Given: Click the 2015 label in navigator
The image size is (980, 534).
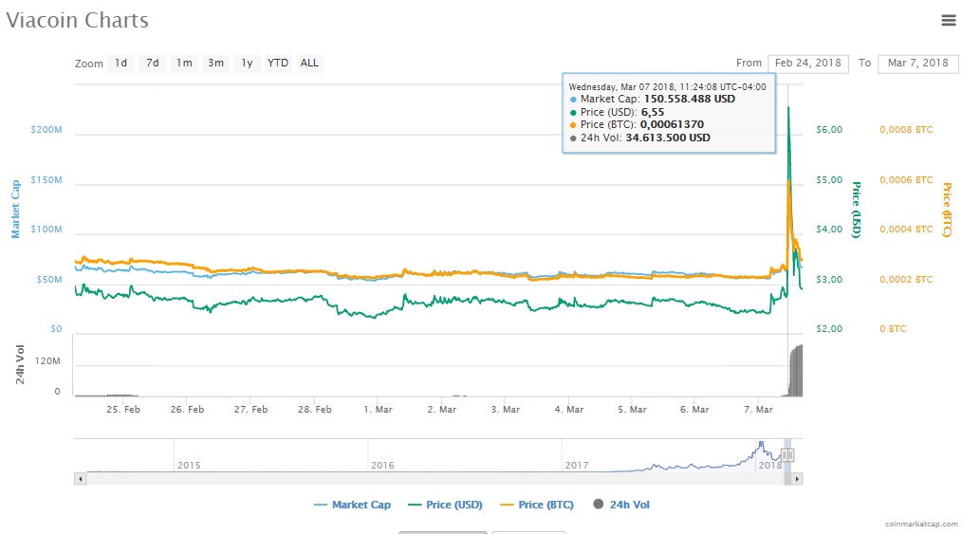Looking at the screenshot, I should [x=189, y=466].
